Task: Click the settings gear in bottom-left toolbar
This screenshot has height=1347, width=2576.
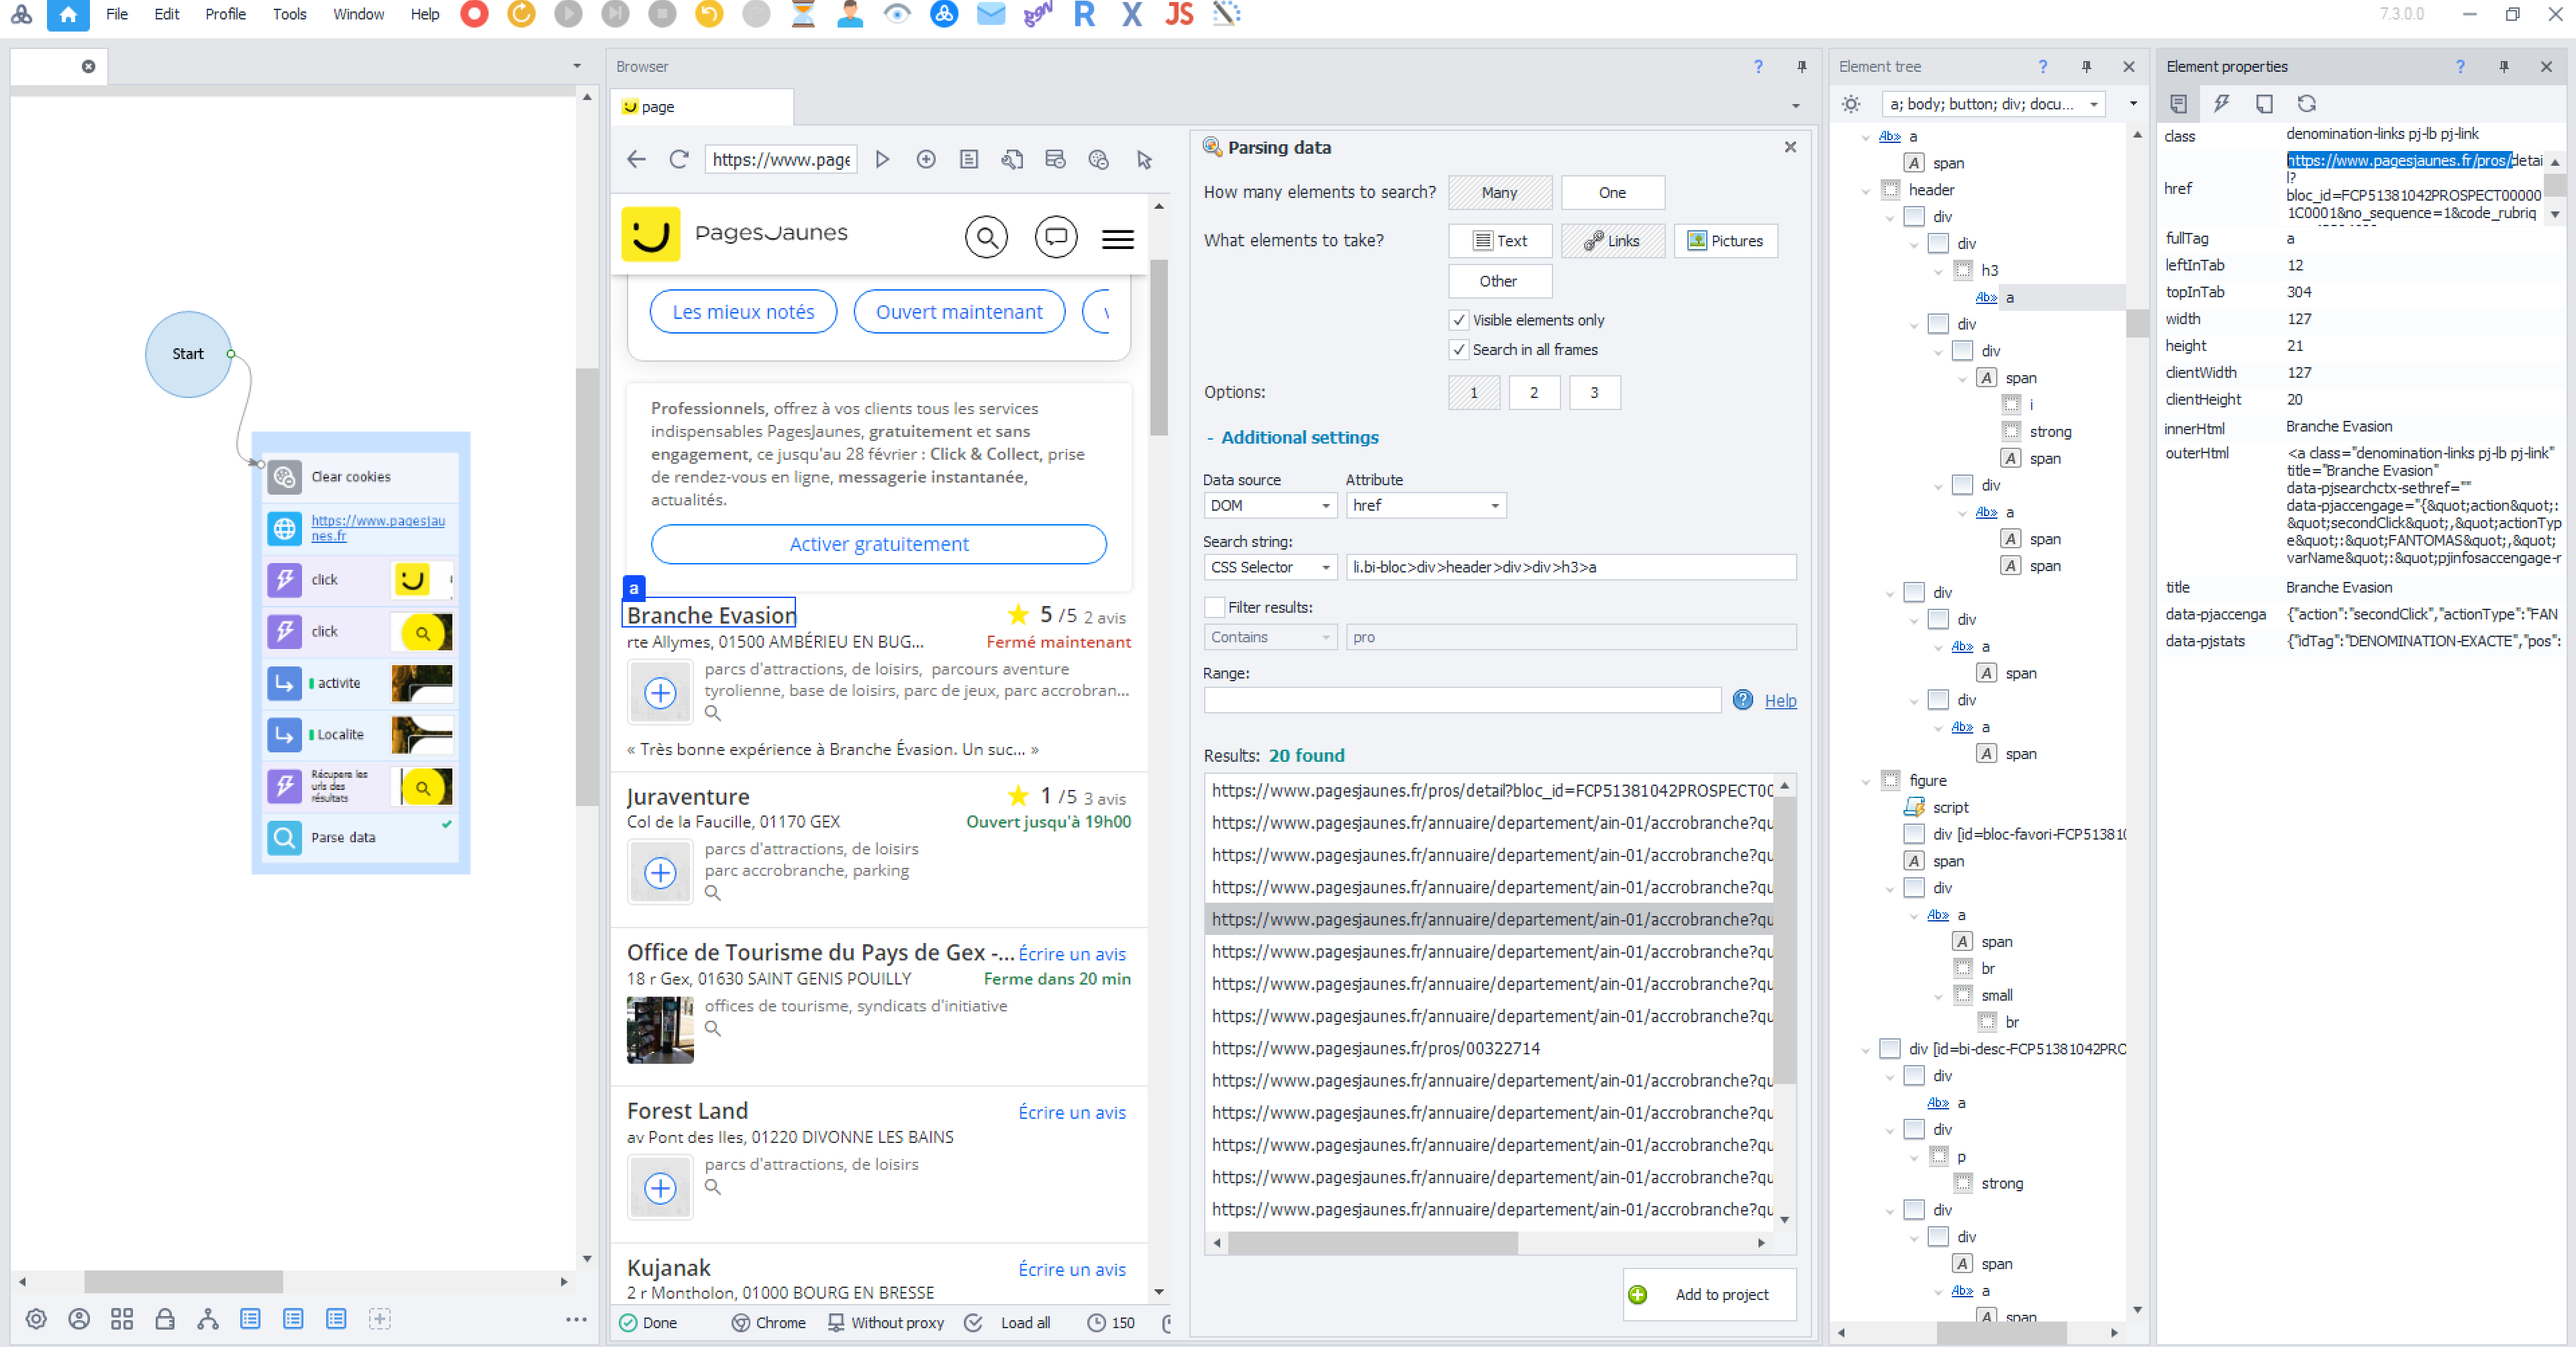Action: point(36,1319)
